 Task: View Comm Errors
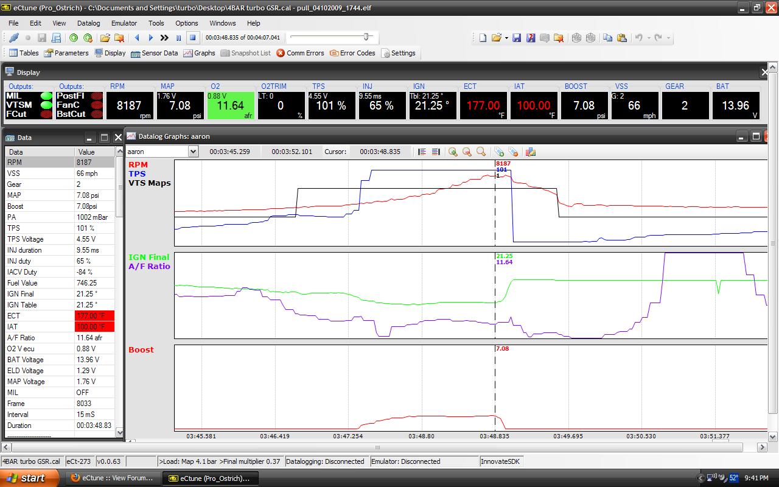300,53
